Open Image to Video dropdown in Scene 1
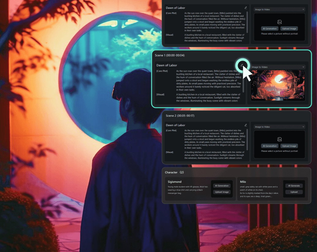 [x=278, y=67]
